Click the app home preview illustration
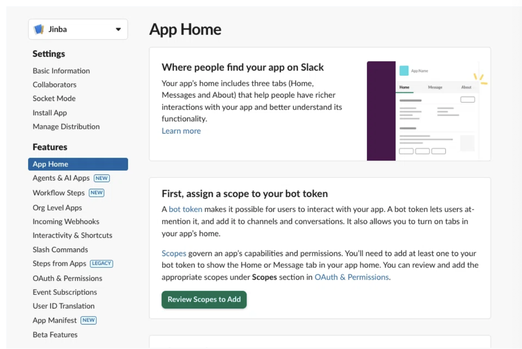The image size is (522, 349). [x=427, y=111]
